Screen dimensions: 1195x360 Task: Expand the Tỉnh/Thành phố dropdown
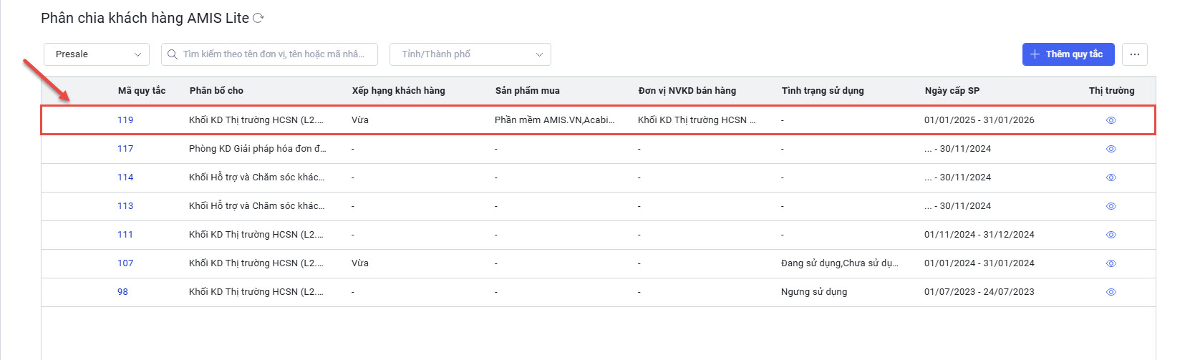point(470,54)
